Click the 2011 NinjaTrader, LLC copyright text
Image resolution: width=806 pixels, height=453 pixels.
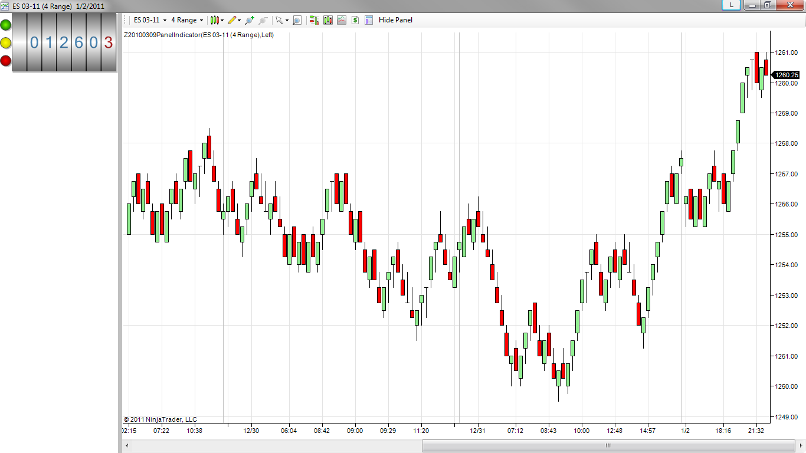[160, 419]
